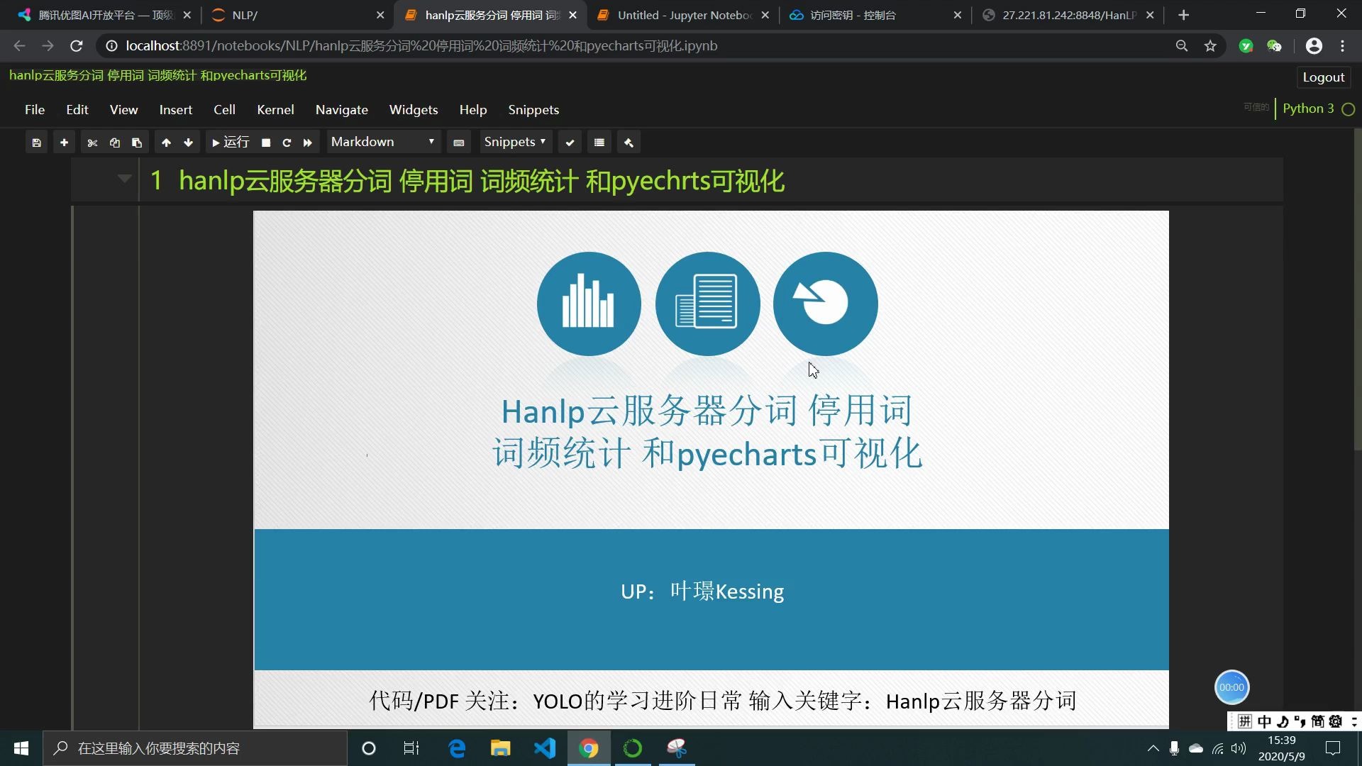The image size is (1362, 766).
Task: Open the browser profile avatar icon
Action: point(1314,46)
